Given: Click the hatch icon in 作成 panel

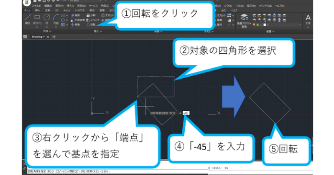Looking at the screenshot, I should tap(63, 24).
